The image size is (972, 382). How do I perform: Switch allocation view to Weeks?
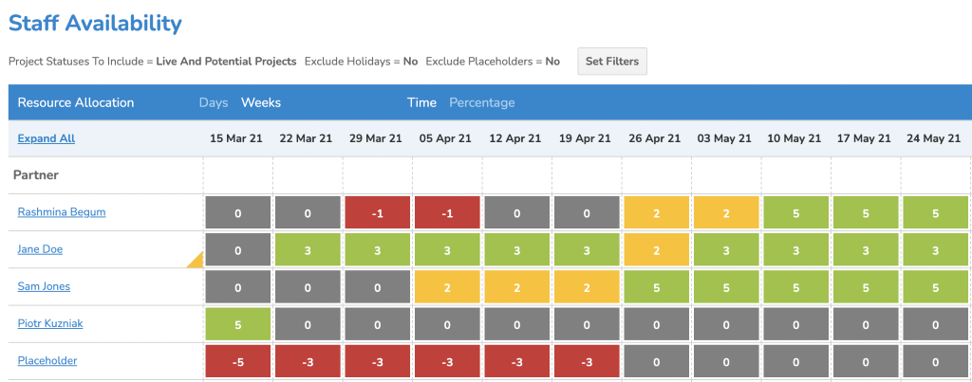pyautogui.click(x=261, y=102)
